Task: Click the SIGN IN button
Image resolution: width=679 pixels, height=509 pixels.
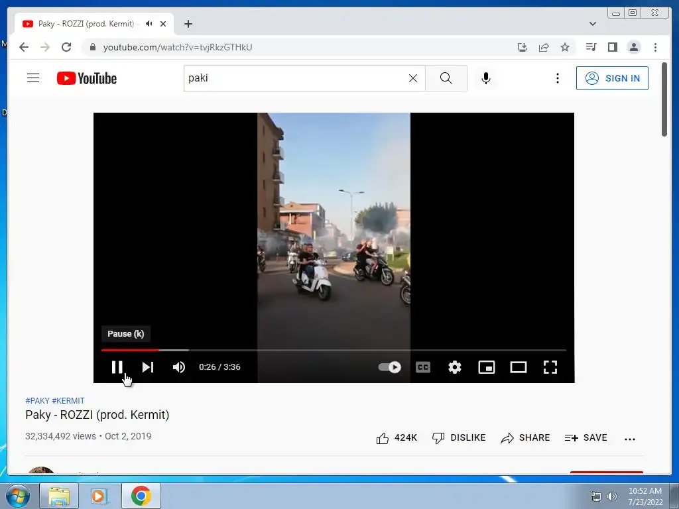Action: coord(612,78)
